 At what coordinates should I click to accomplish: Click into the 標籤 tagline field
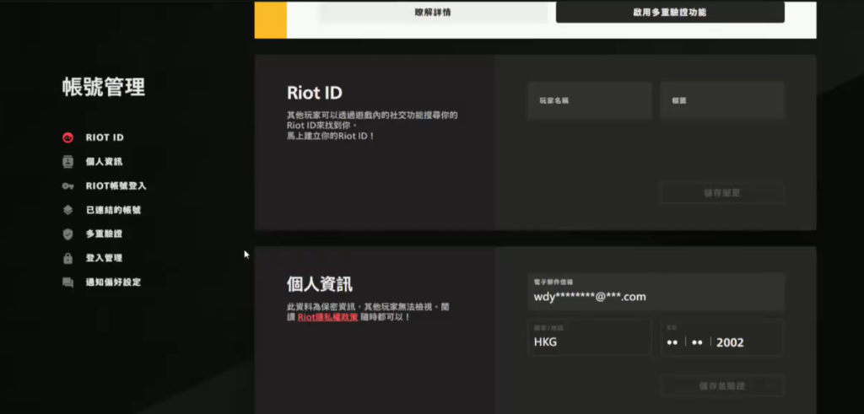coord(721,100)
